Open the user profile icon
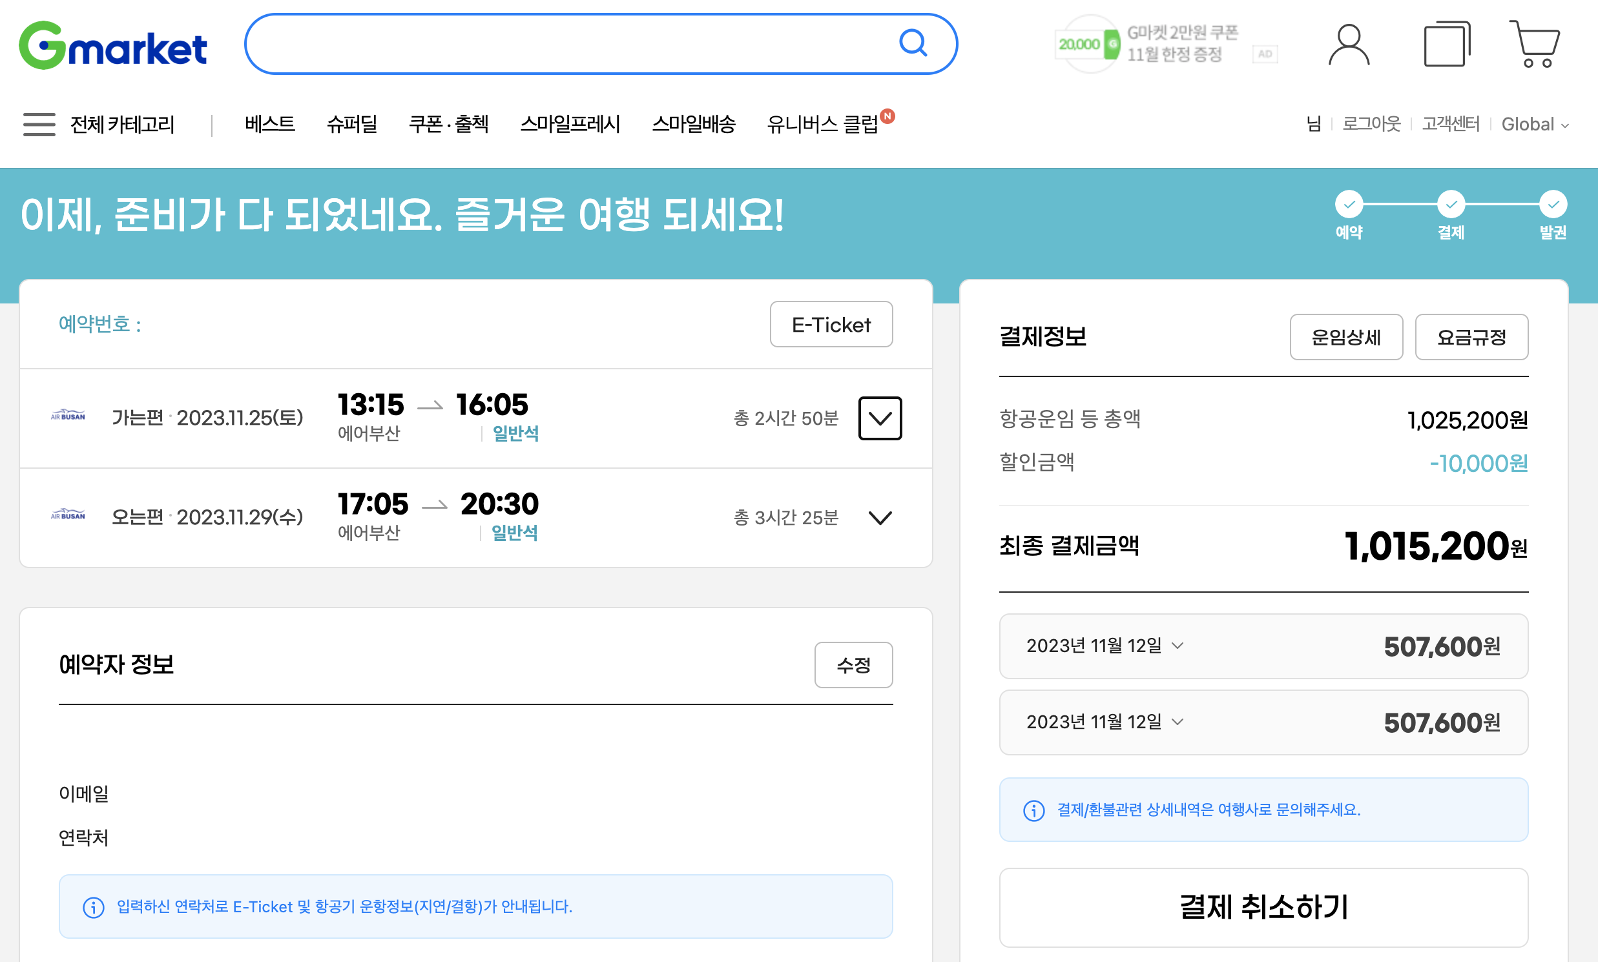The image size is (1598, 962). [x=1349, y=44]
